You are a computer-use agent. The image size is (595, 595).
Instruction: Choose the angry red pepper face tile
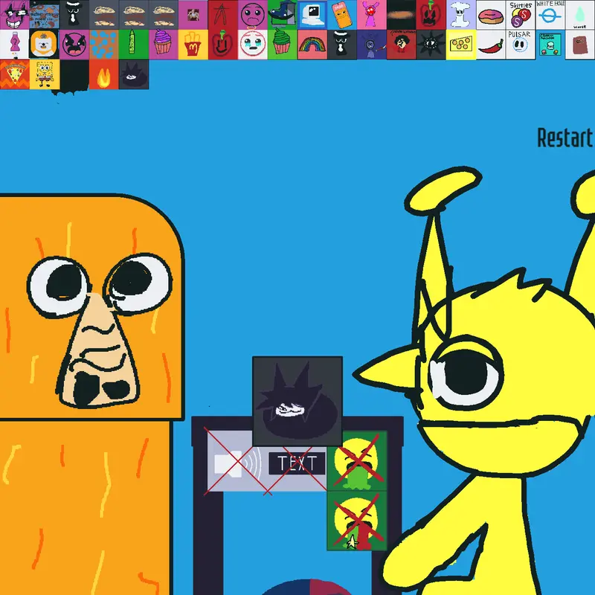[431, 14]
